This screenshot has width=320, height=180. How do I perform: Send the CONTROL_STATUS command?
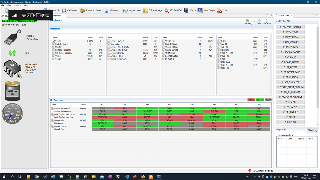tap(290, 27)
